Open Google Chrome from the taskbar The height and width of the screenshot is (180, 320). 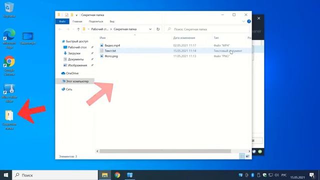pyautogui.click(x=117, y=175)
